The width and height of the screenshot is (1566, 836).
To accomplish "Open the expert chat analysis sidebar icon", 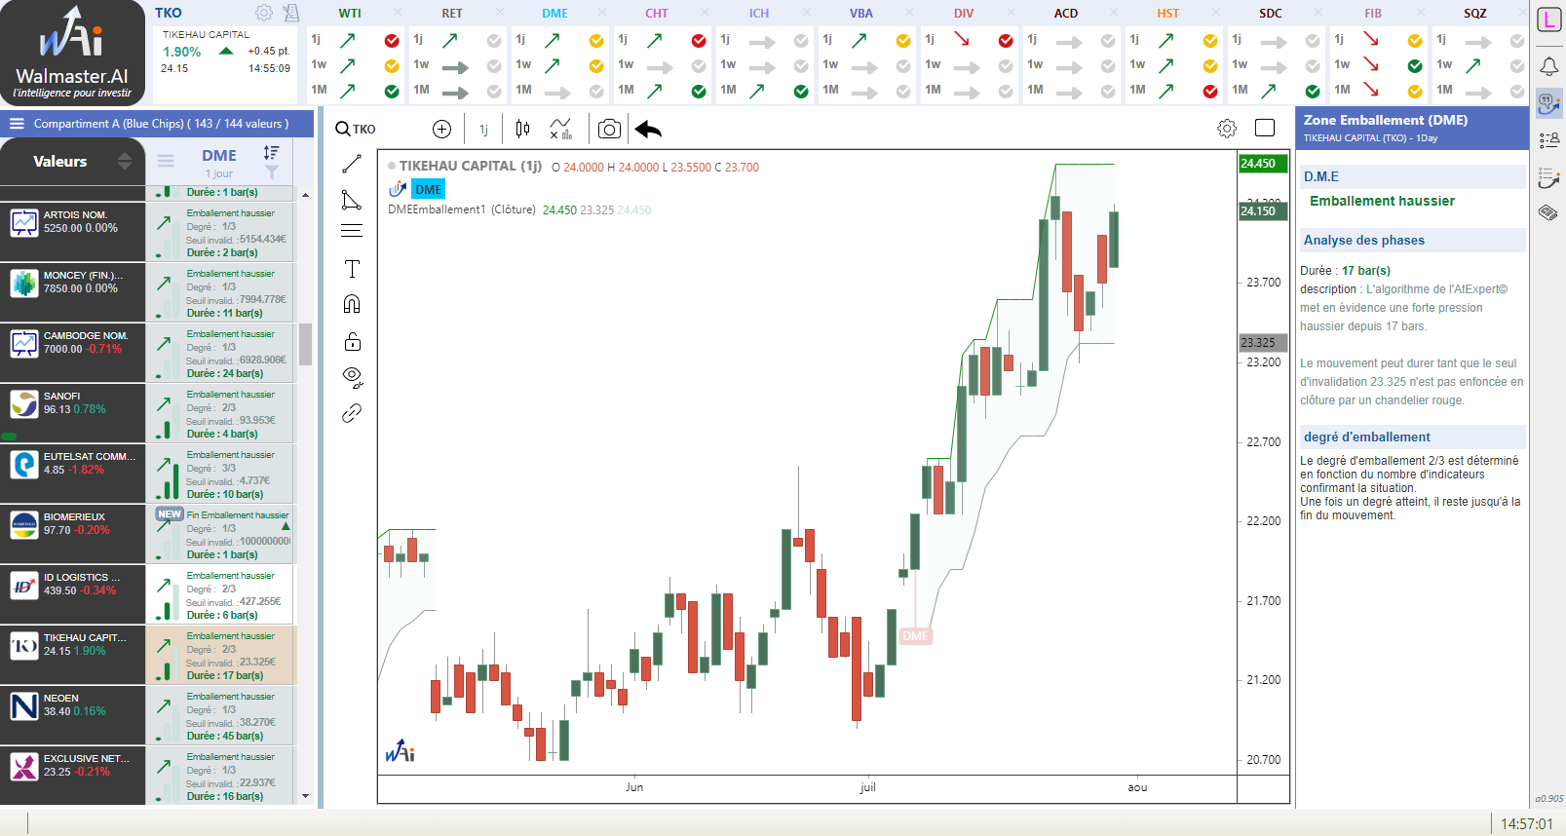I will (1548, 103).
